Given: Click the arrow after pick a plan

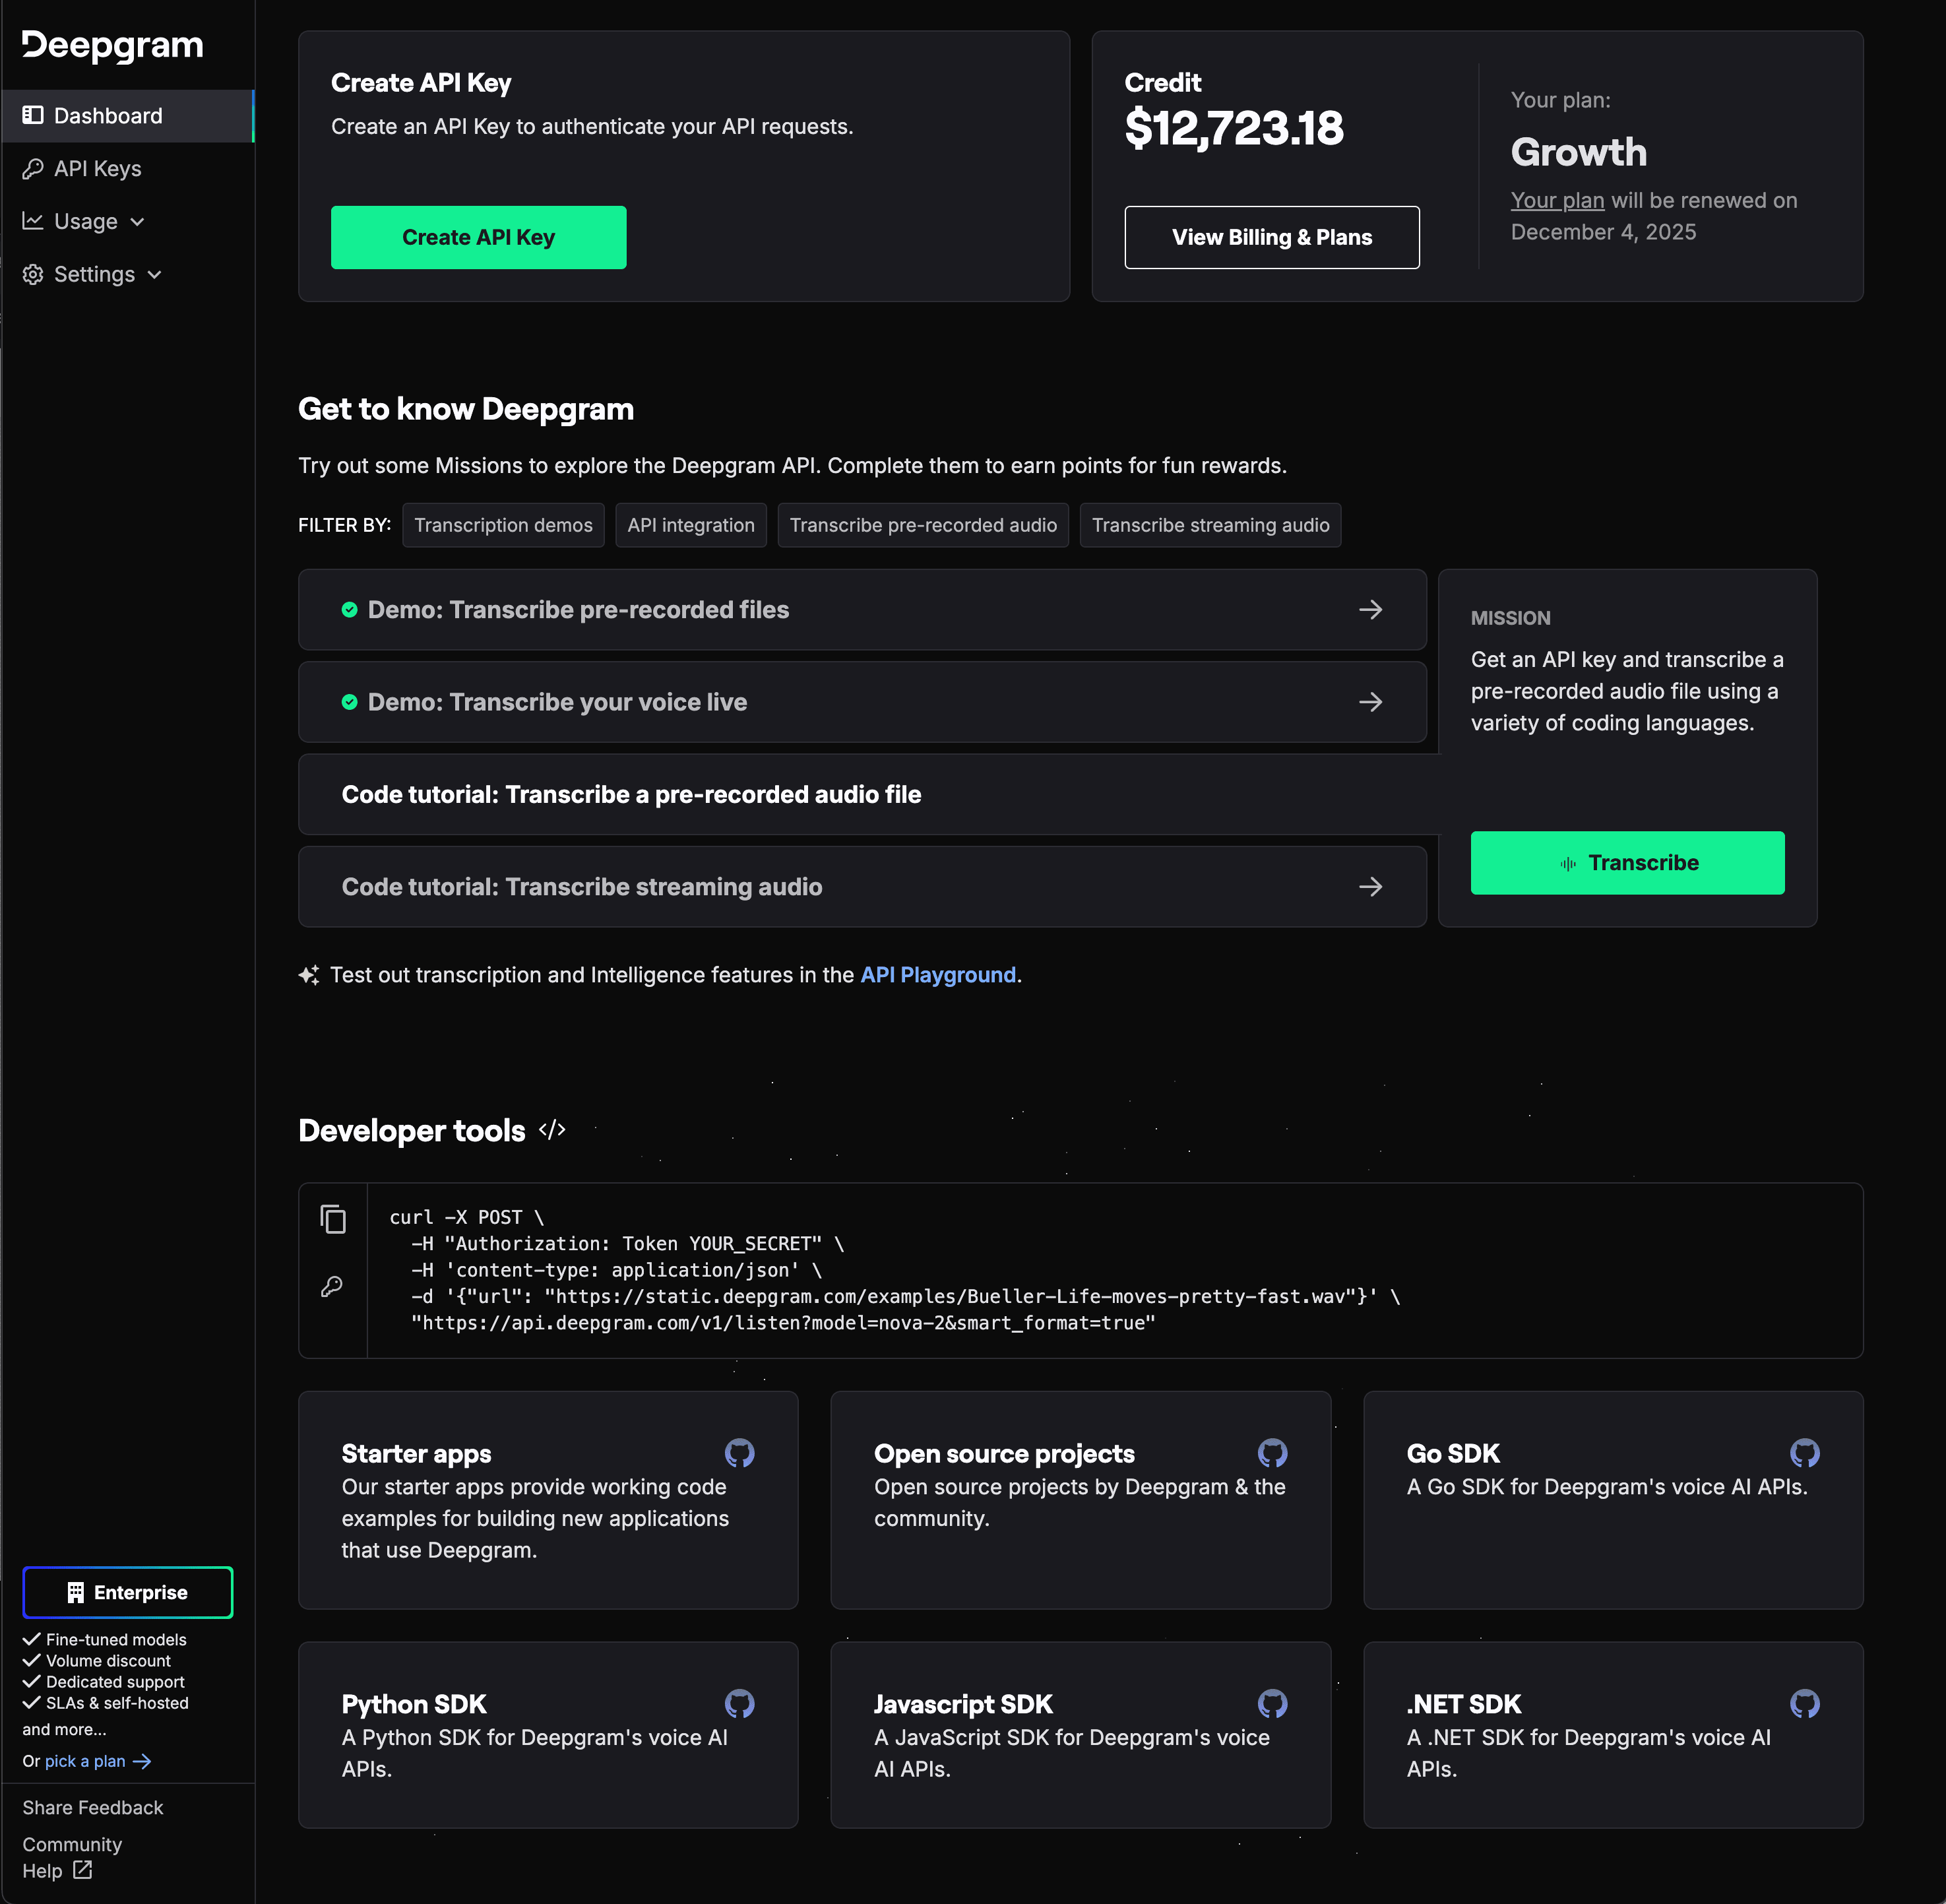Looking at the screenshot, I should tap(142, 1761).
